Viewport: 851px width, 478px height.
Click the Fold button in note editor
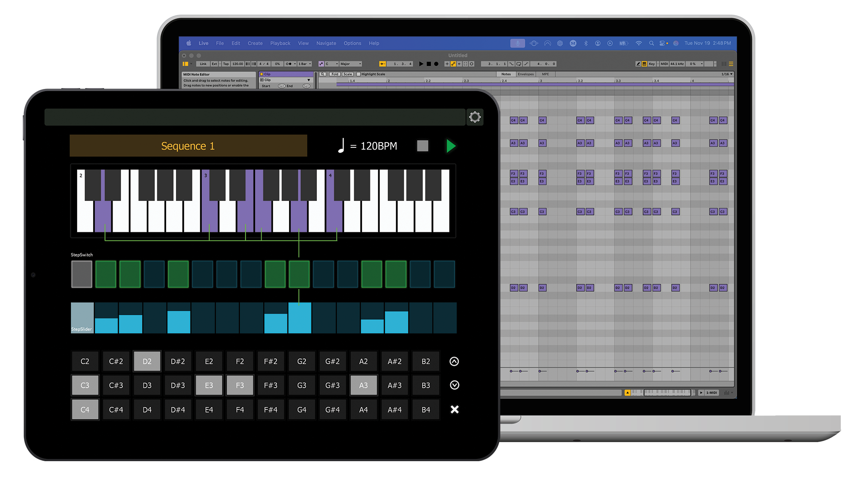(335, 74)
